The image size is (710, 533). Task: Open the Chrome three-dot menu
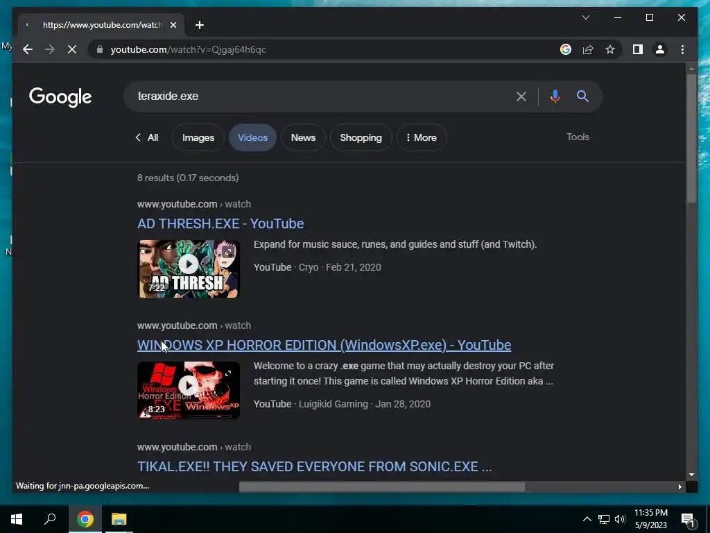pyautogui.click(x=682, y=49)
